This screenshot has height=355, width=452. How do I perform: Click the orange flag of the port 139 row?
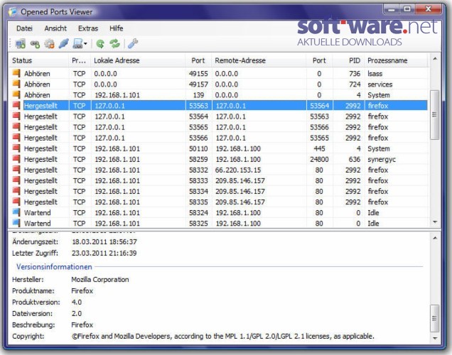coord(16,94)
